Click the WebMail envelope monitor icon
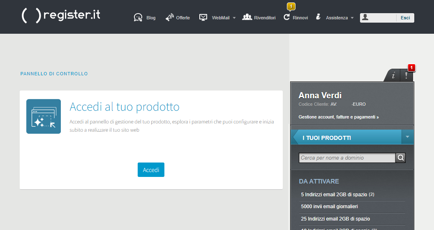The width and height of the screenshot is (434, 230). click(x=203, y=17)
